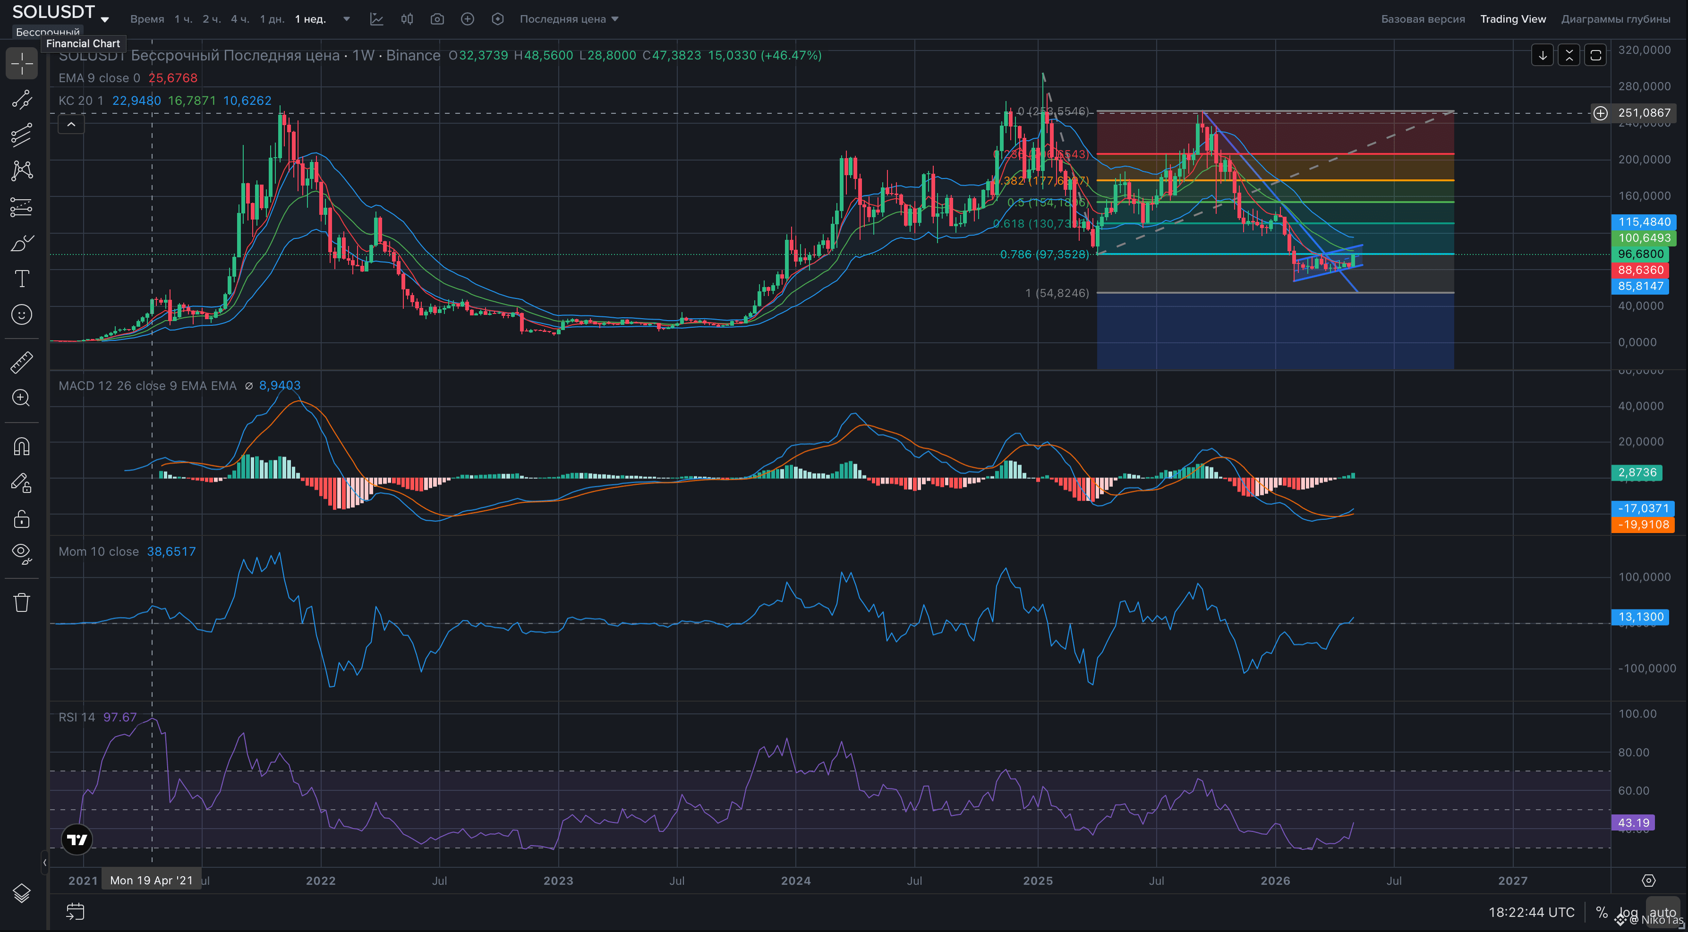This screenshot has width=1688, height=932.
Task: Click the TradingView logo badge
Action: [77, 839]
